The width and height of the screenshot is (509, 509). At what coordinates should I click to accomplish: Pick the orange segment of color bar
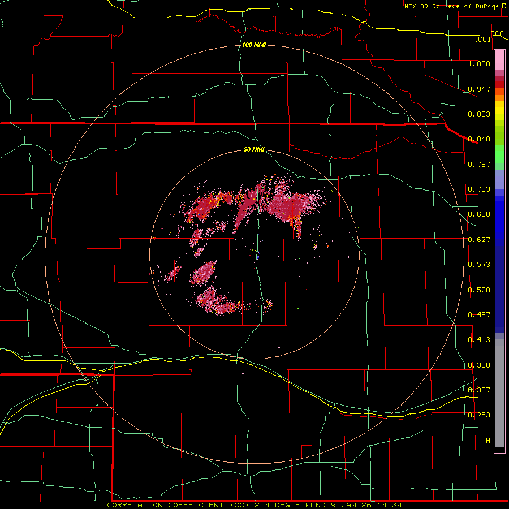pyautogui.click(x=499, y=98)
